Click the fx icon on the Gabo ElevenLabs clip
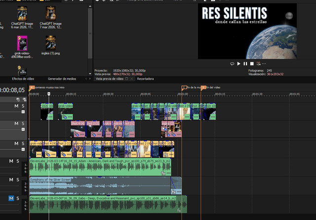The height and width of the screenshot is (220, 316). point(179,211)
